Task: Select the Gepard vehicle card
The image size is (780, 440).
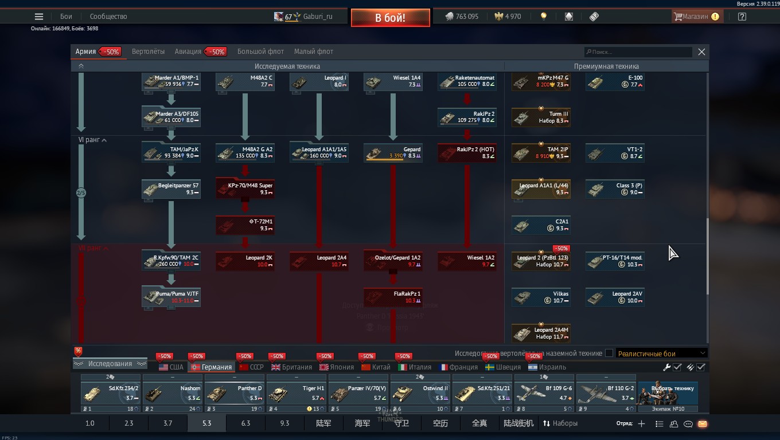Action: (x=393, y=153)
